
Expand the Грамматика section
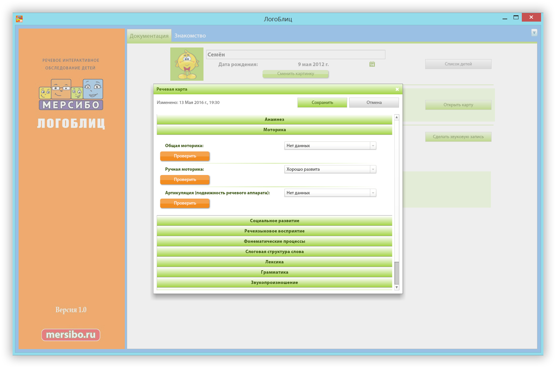point(274,272)
